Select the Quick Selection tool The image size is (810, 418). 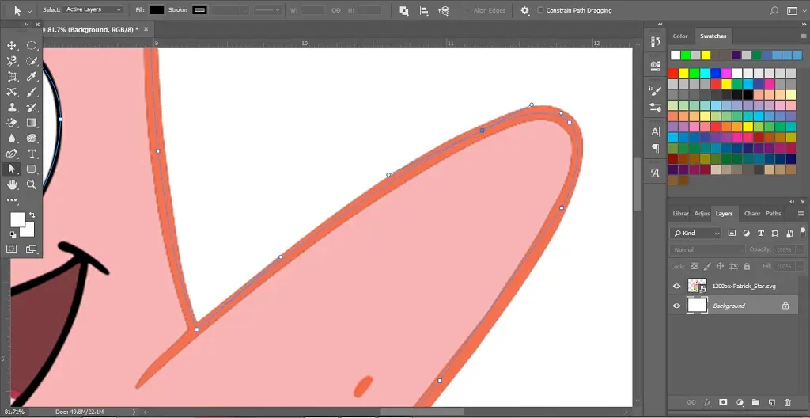(32, 61)
